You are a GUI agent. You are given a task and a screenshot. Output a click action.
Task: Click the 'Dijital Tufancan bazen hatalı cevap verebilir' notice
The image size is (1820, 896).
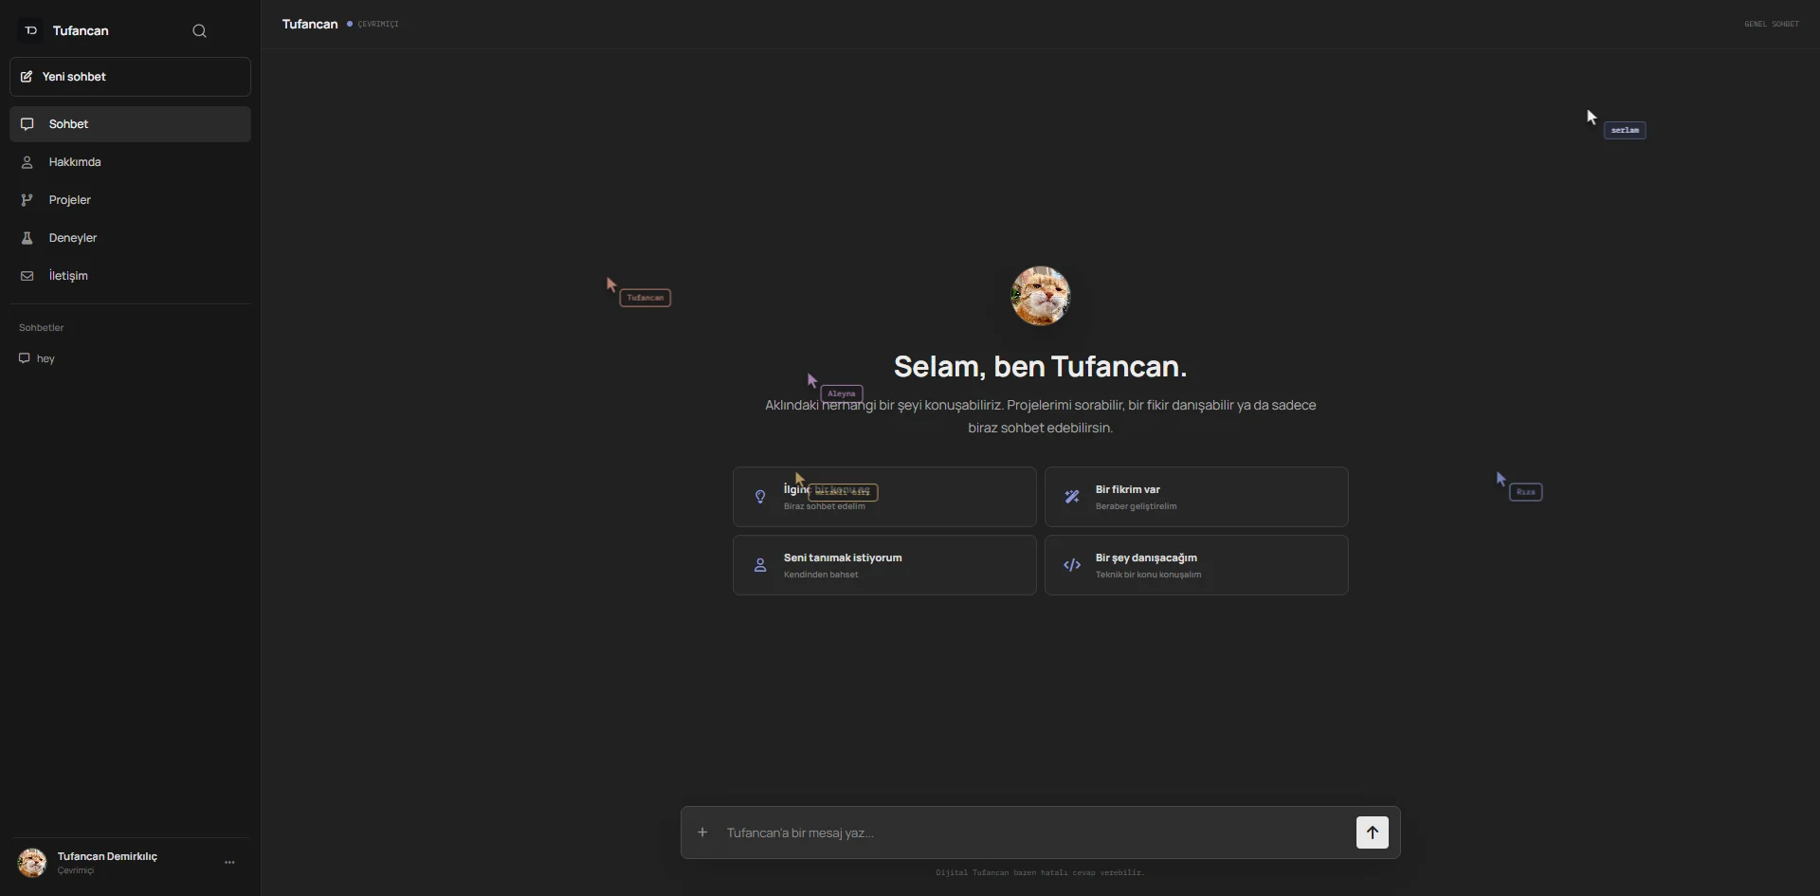click(x=1040, y=872)
